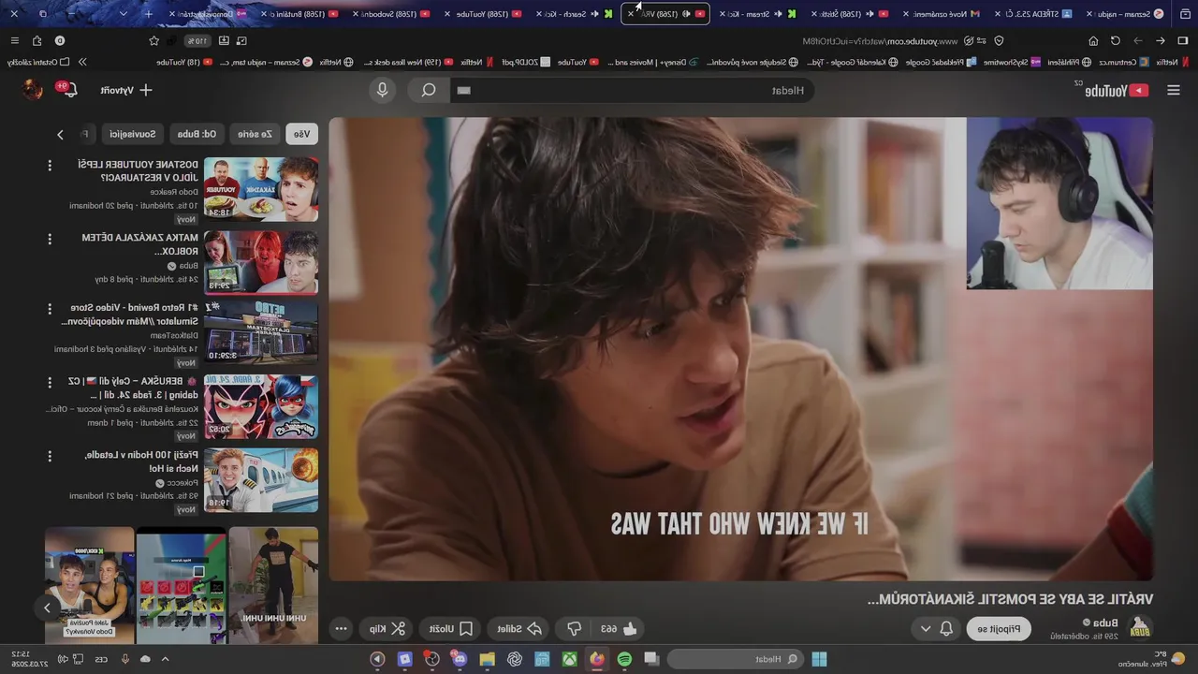Open options for DOSTANE YOUTUBER LEPŠÍ JÍDLO video
1198x674 pixels.
point(50,166)
